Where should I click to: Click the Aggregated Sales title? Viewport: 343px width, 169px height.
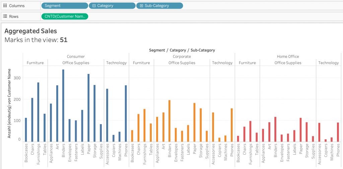[x=30, y=31]
